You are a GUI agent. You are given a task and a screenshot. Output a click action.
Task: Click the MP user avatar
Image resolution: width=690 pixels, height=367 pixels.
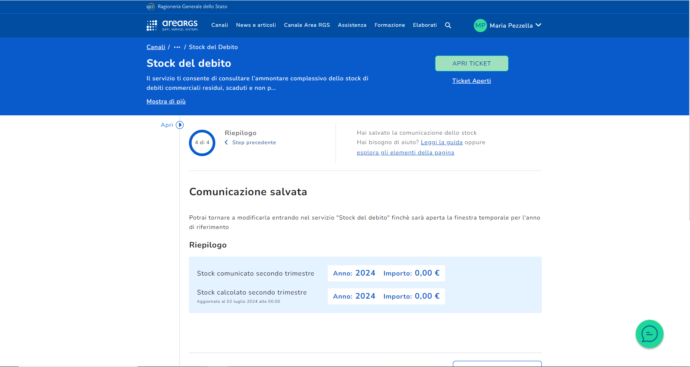(x=480, y=26)
